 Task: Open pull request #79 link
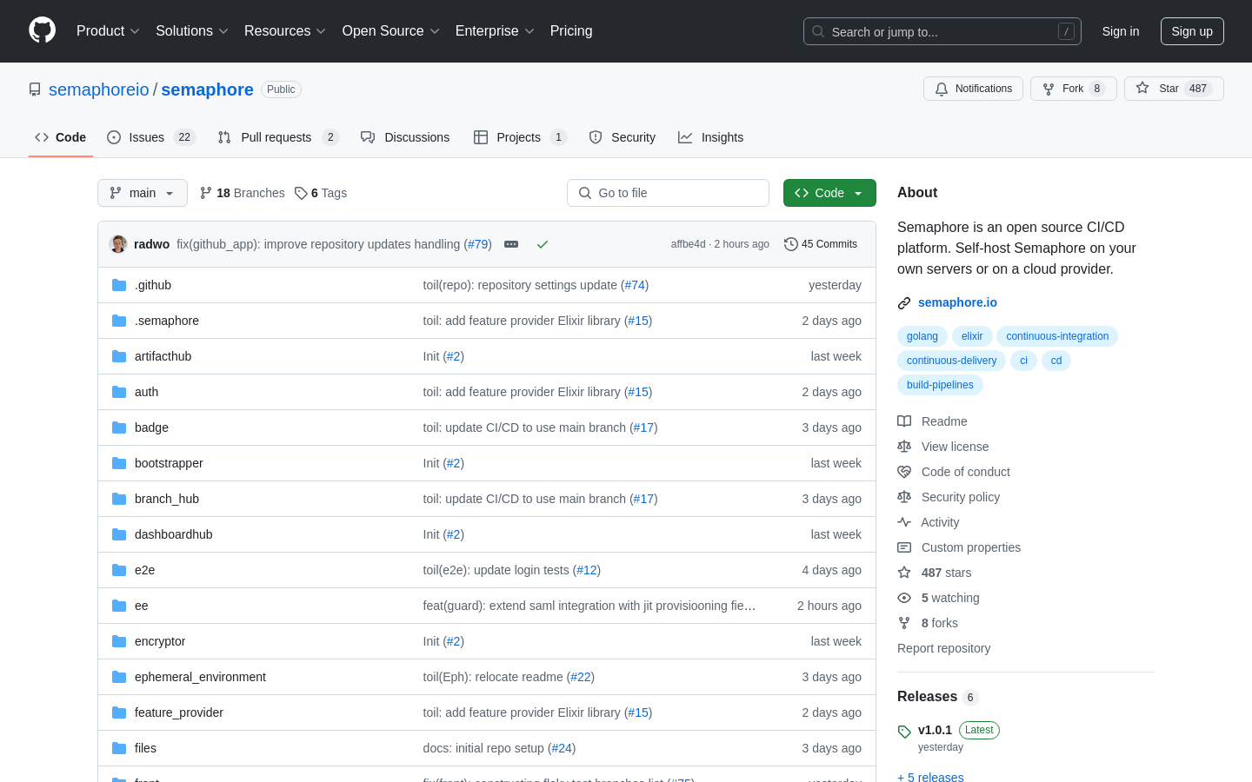point(478,244)
